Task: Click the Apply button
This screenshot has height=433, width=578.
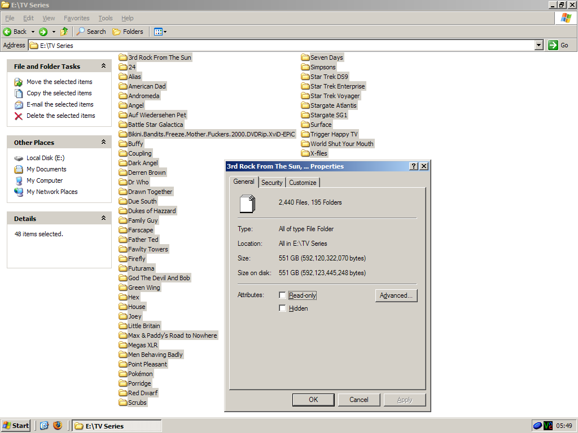Action: (405, 400)
